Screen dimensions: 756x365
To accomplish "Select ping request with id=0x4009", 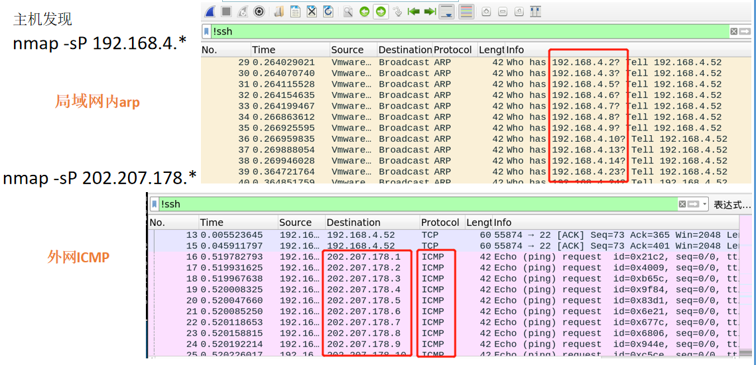I will (444, 268).
